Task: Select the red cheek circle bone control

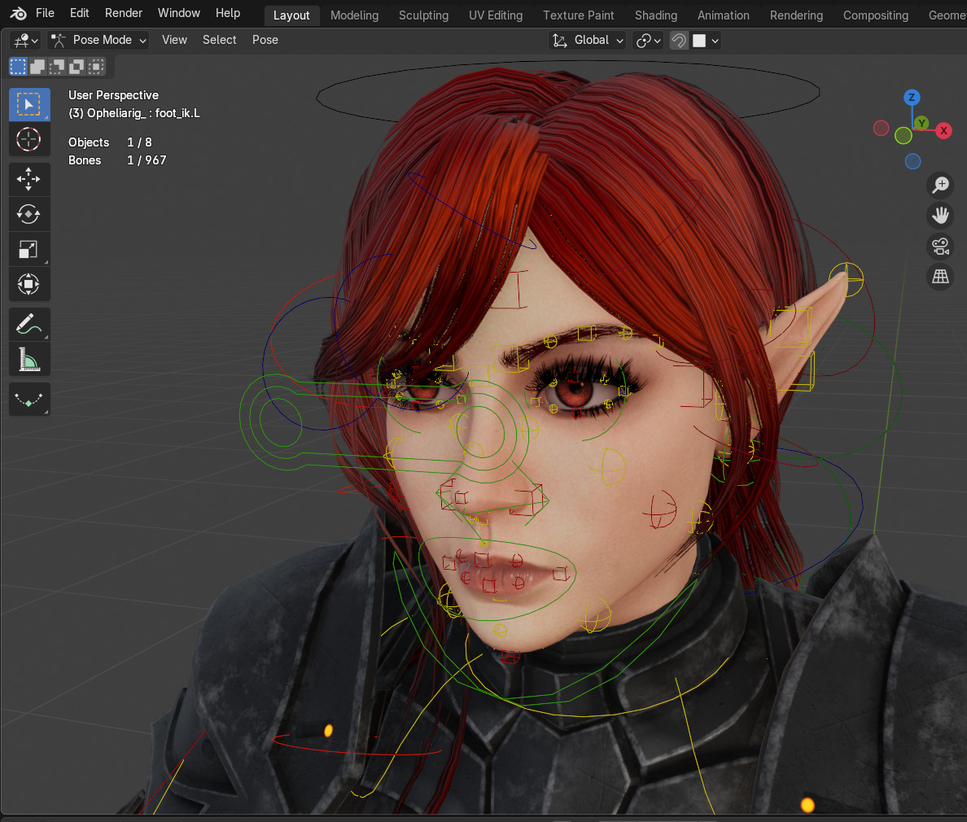Action: tap(660, 510)
